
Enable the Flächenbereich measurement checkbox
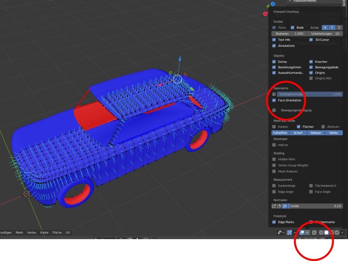coord(311,185)
